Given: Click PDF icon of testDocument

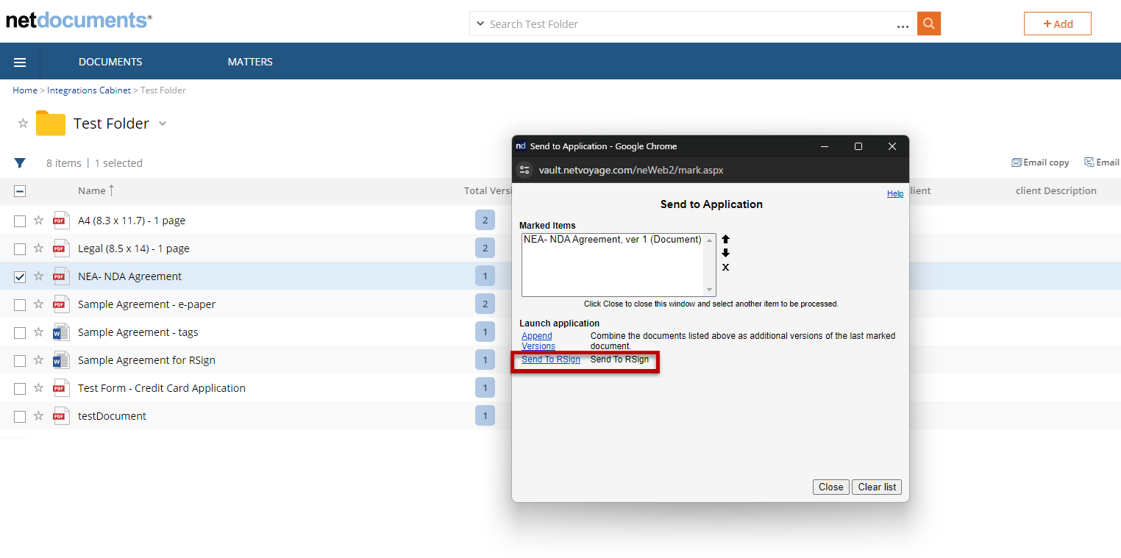Looking at the screenshot, I should pyautogui.click(x=61, y=416).
